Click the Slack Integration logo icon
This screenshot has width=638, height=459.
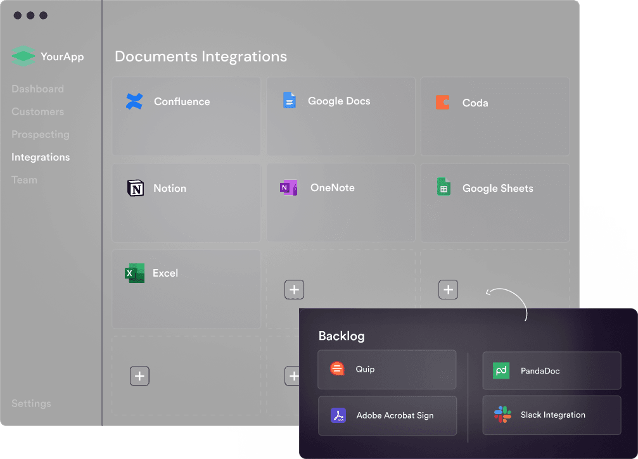[502, 415]
